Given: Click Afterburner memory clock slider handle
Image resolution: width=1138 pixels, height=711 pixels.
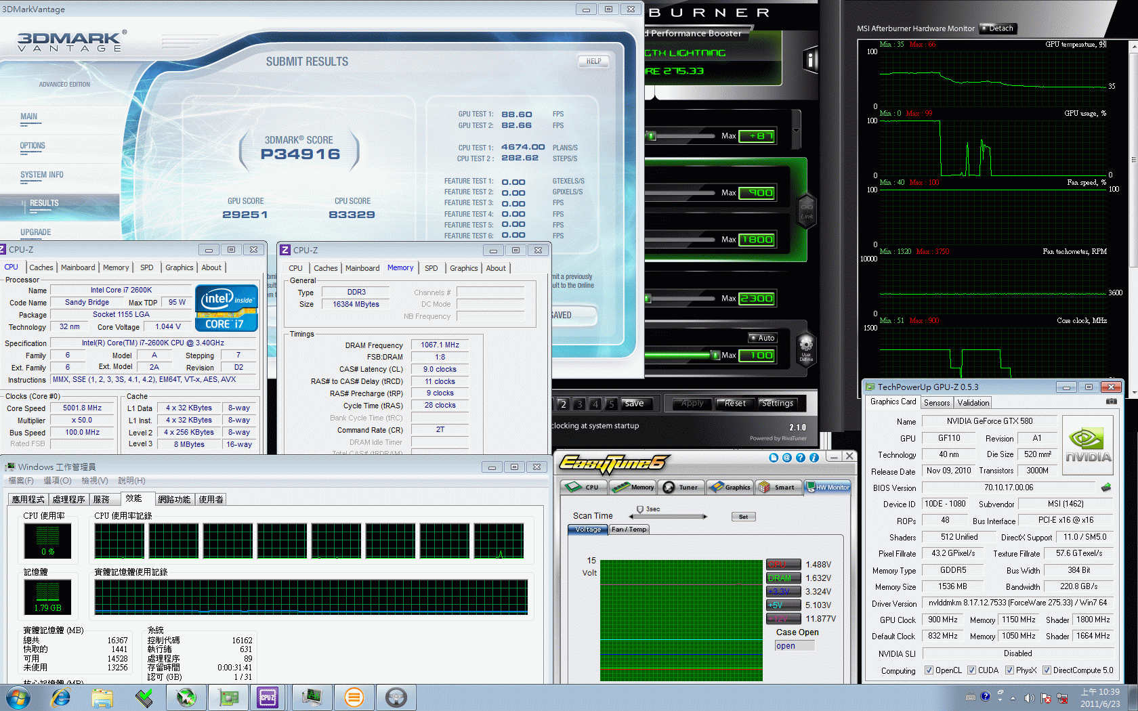Looking at the screenshot, I should 648,299.
